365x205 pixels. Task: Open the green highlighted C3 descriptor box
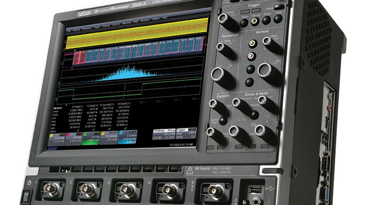91,138
